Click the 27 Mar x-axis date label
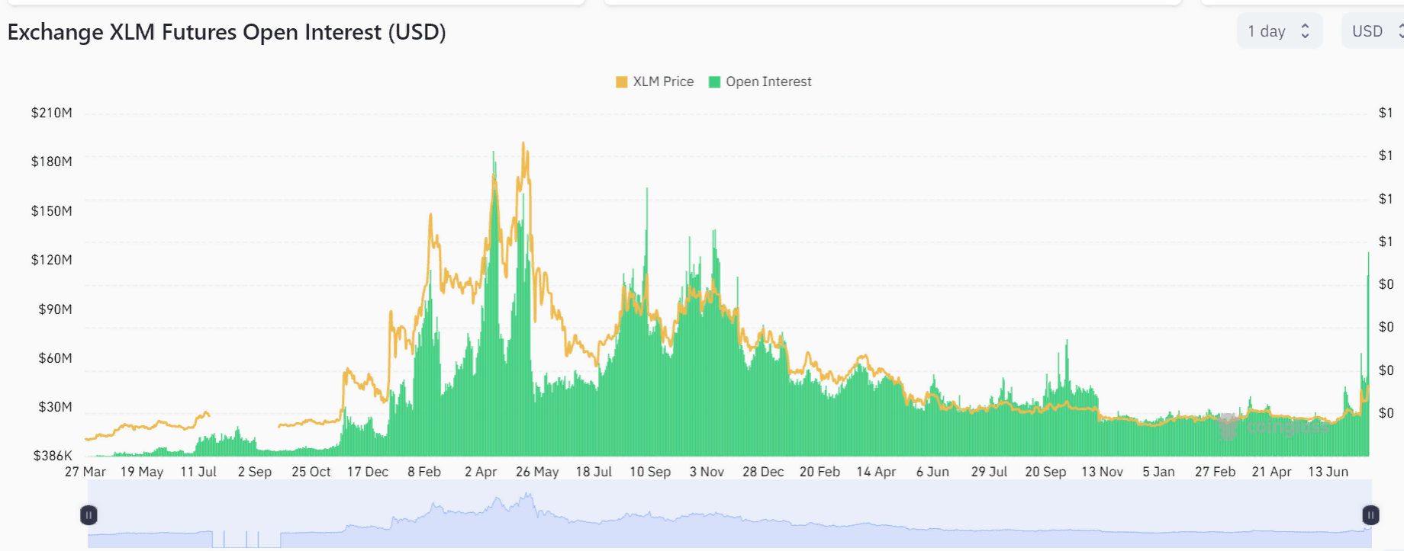Image resolution: width=1404 pixels, height=551 pixels. click(x=85, y=472)
